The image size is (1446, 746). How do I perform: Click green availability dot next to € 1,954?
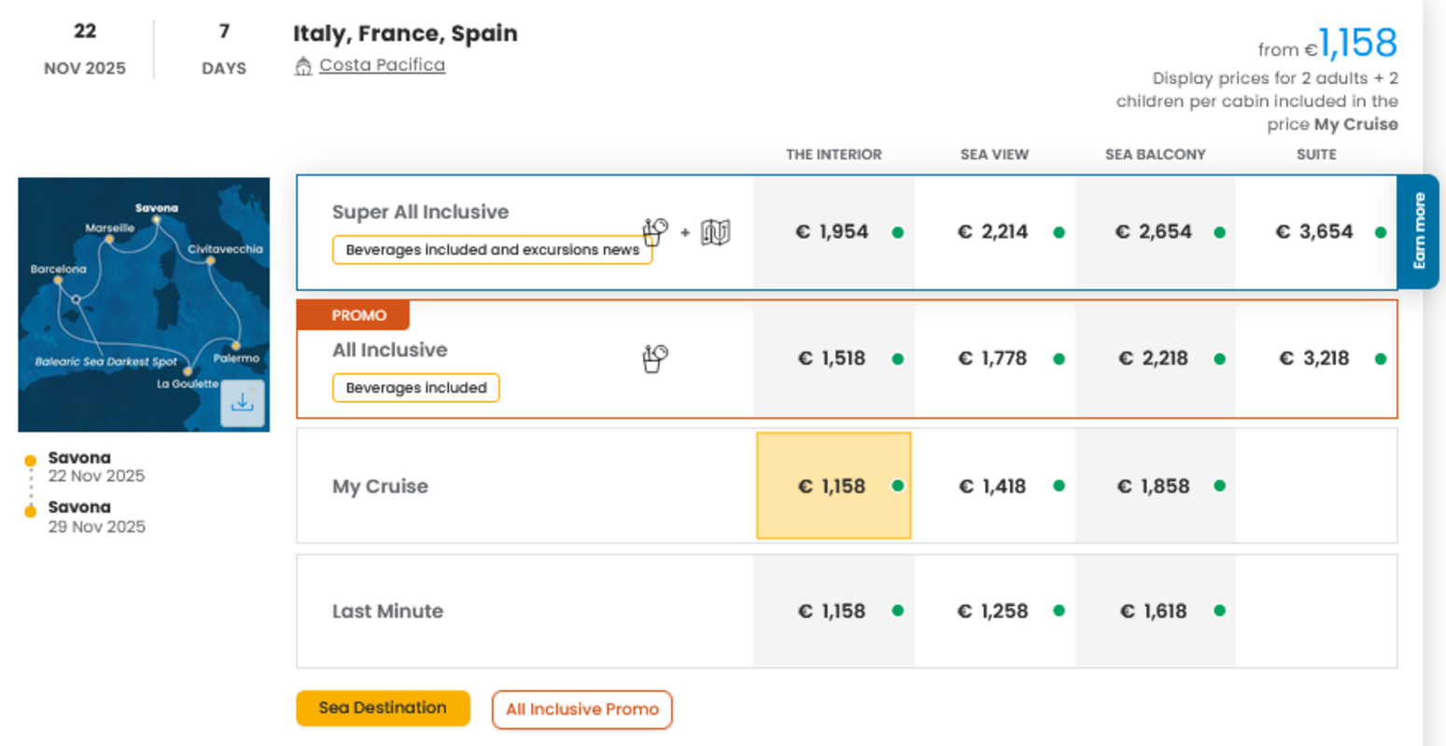[x=898, y=232]
